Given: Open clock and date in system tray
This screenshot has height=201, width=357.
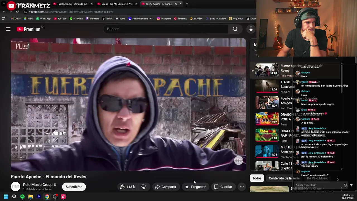Looking at the screenshot, I should click(347, 197).
